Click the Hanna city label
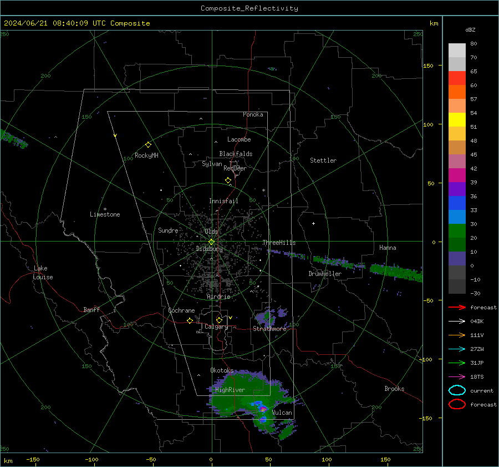Viewport: 499px width, 467px height. [x=388, y=248]
